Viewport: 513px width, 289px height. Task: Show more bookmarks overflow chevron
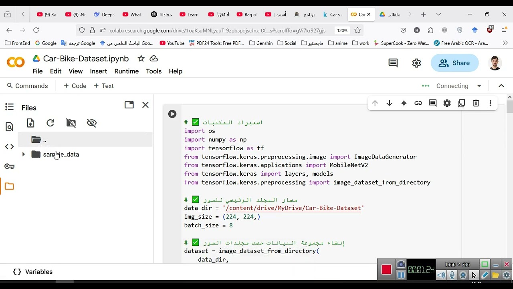[505, 43]
